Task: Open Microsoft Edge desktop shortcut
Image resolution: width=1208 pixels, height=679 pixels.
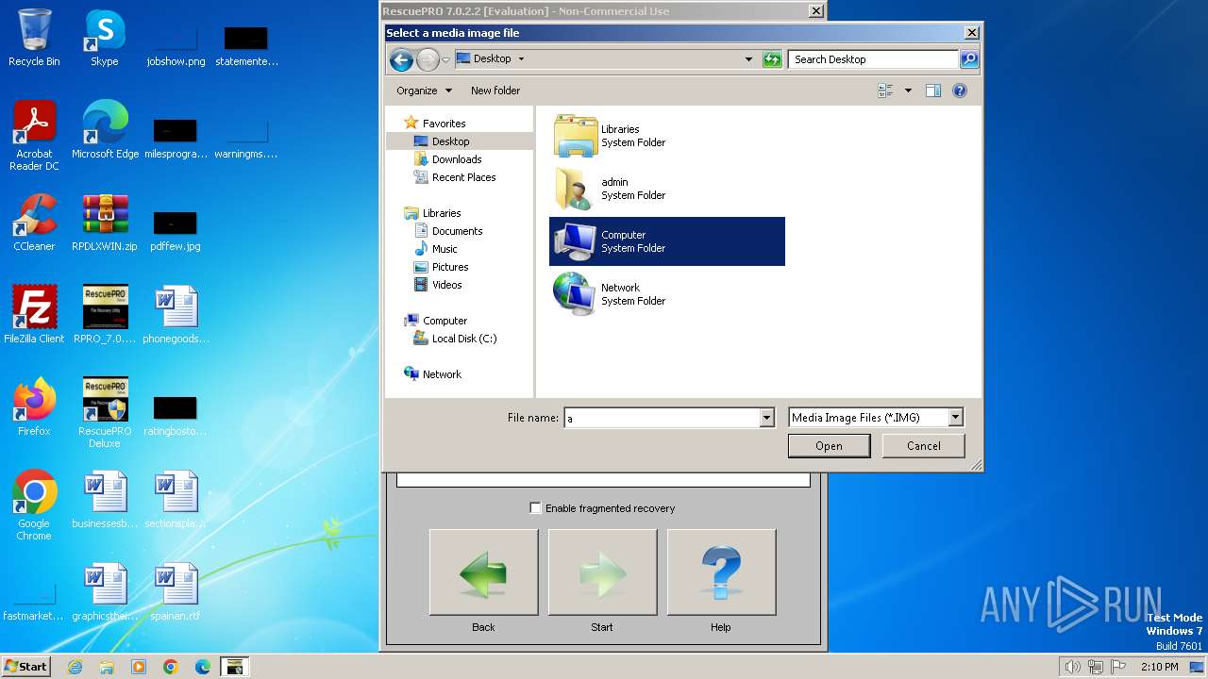Action: (x=105, y=130)
